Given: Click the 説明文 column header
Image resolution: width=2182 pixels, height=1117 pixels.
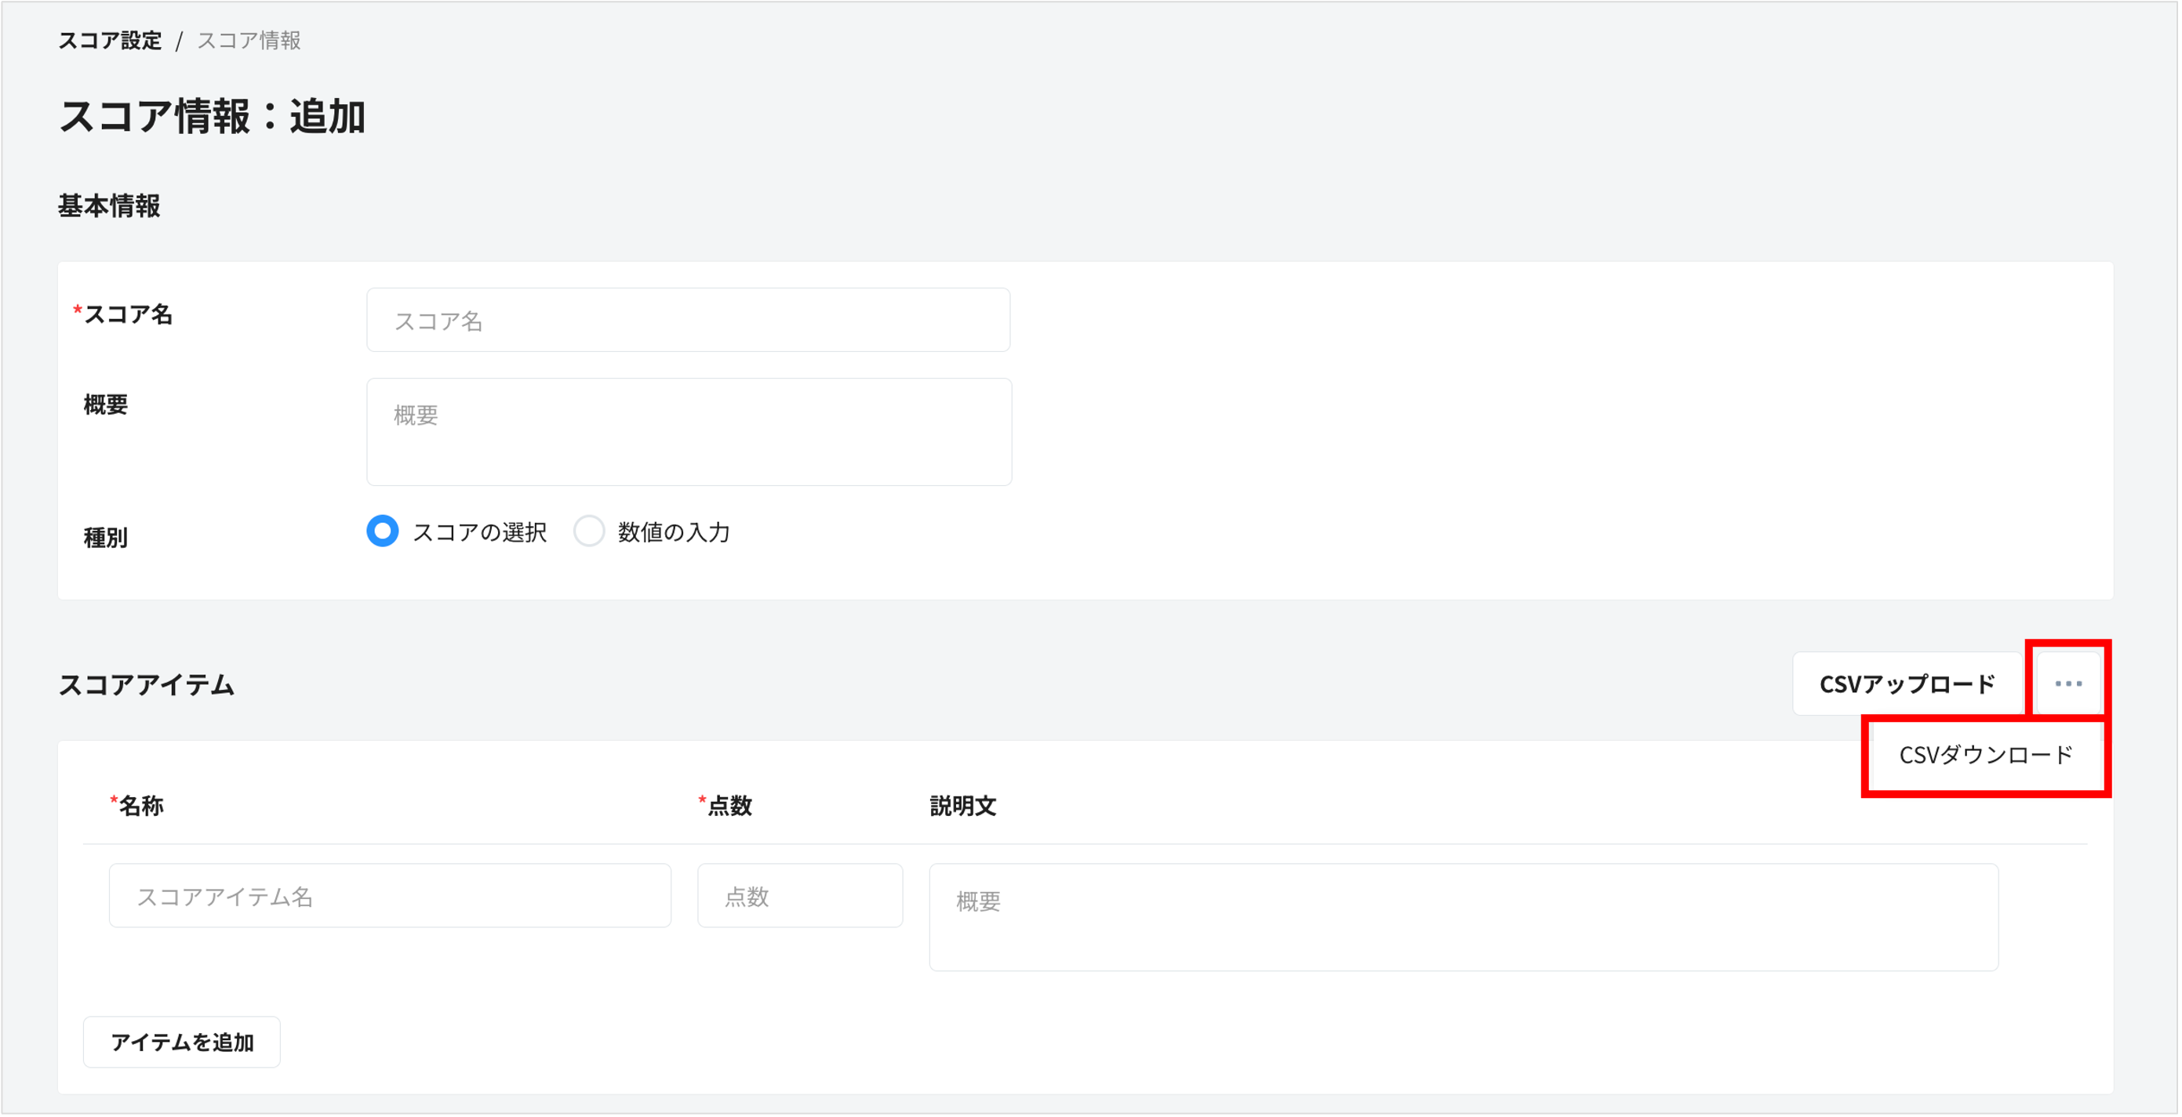Looking at the screenshot, I should [x=962, y=805].
